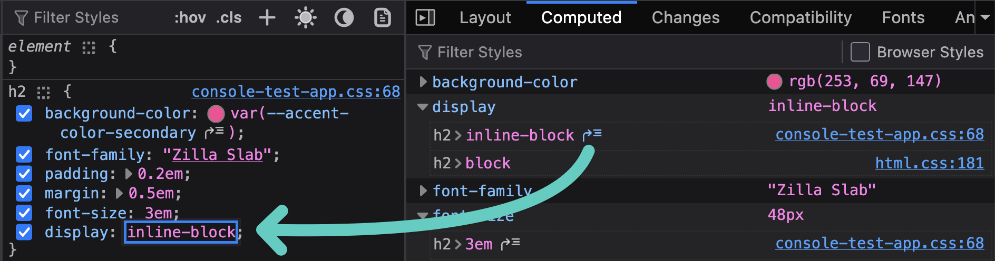Toggle the :hov pseudo-class panel button
Viewport: 995px width, 261px height.
190,18
